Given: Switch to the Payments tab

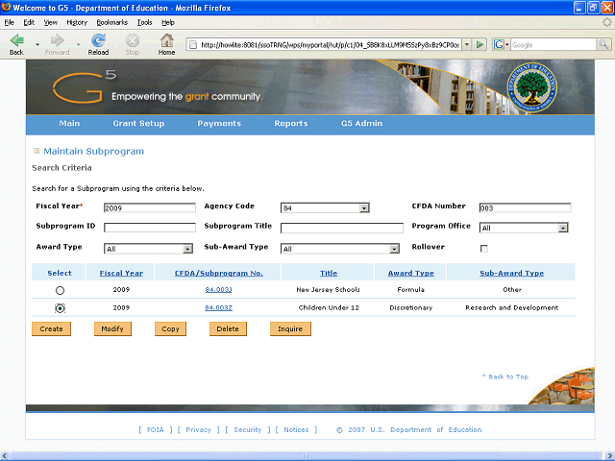Looking at the screenshot, I should [x=219, y=124].
